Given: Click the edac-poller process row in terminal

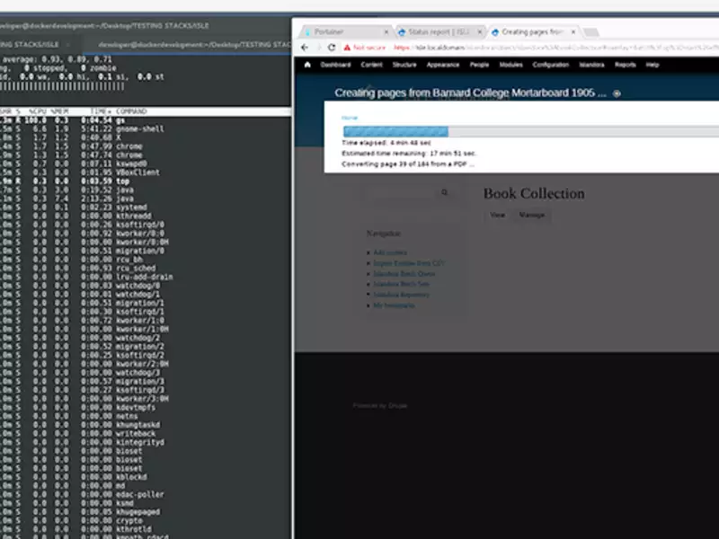Looking at the screenshot, I should click(x=146, y=495).
